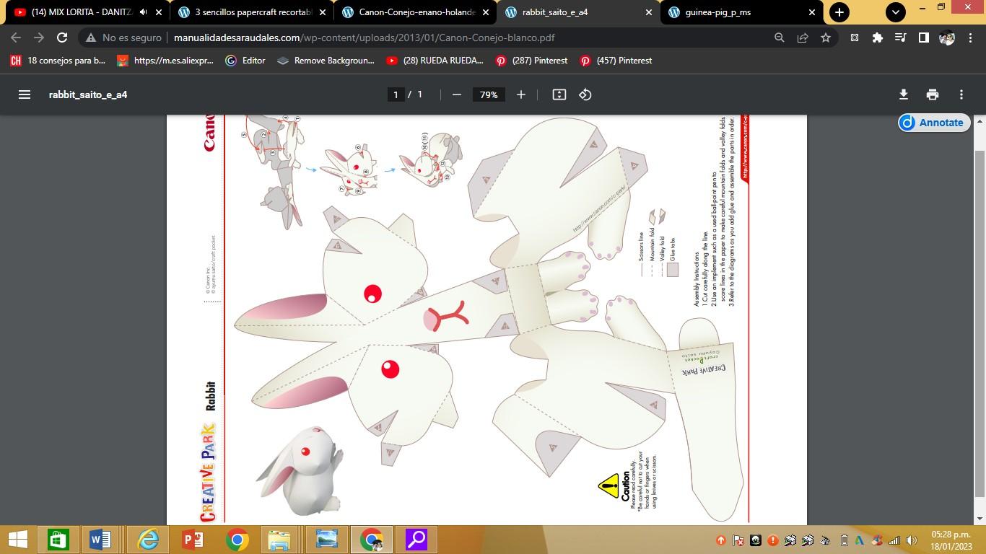The width and height of the screenshot is (986, 554).
Task: Mute the MIX LORITA tab audio
Action: (x=143, y=12)
